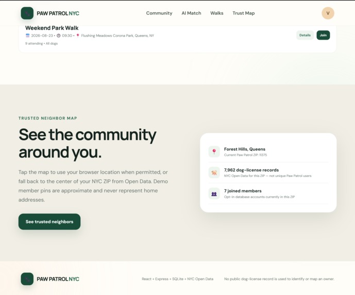The width and height of the screenshot is (355, 295).
Task: Click the NYC Open Data for this ZIP note
Action: pos(267,176)
